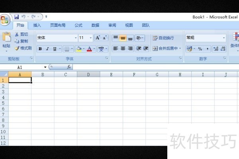Select row 5 header
239x159 pixels.
coord(4,103)
